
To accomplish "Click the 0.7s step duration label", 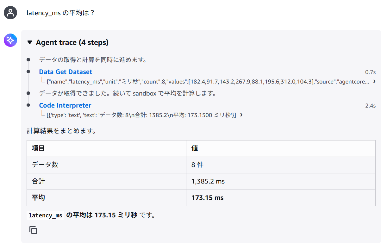I will (x=371, y=72).
